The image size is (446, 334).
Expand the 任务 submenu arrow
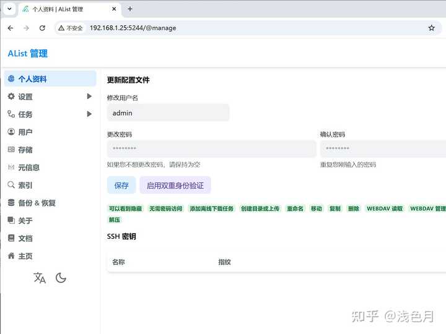pos(89,114)
